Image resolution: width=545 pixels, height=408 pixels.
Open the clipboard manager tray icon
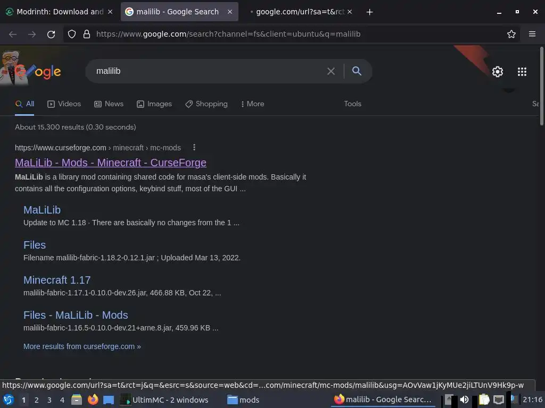[x=483, y=399]
